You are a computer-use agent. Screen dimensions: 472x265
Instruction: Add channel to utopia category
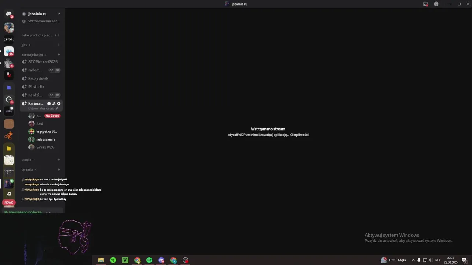tap(59, 160)
